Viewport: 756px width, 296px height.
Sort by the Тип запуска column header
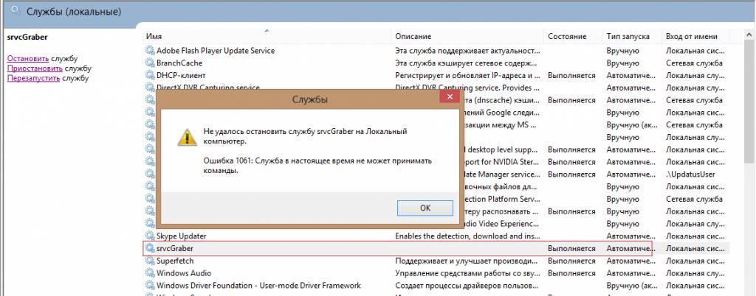[x=628, y=36]
